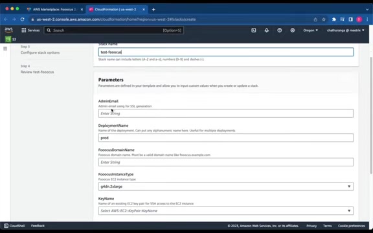The width and height of the screenshot is (373, 233).
Task: Open the Cookie preferences link
Action: tap(352, 226)
